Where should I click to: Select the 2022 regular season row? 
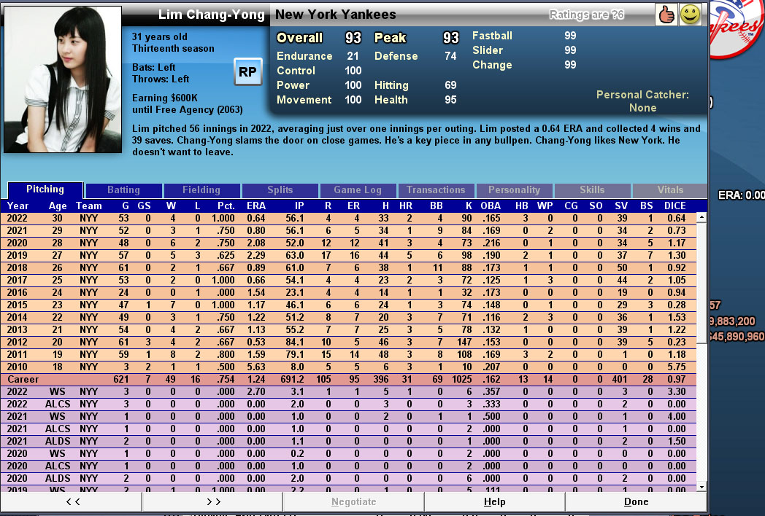(x=348, y=219)
